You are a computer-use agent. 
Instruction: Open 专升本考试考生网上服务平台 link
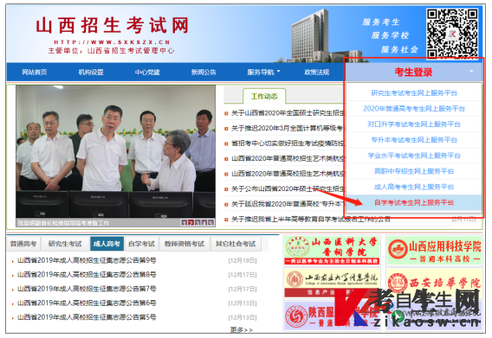[414, 140]
